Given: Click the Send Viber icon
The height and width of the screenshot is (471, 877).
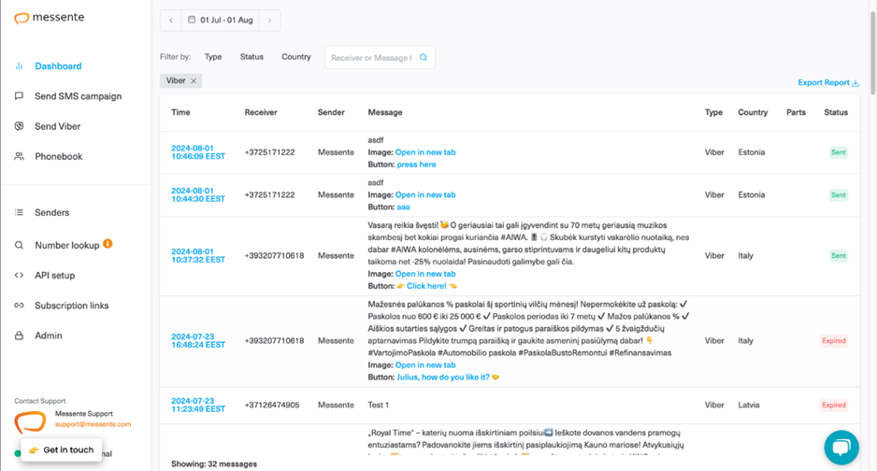Looking at the screenshot, I should [x=19, y=126].
